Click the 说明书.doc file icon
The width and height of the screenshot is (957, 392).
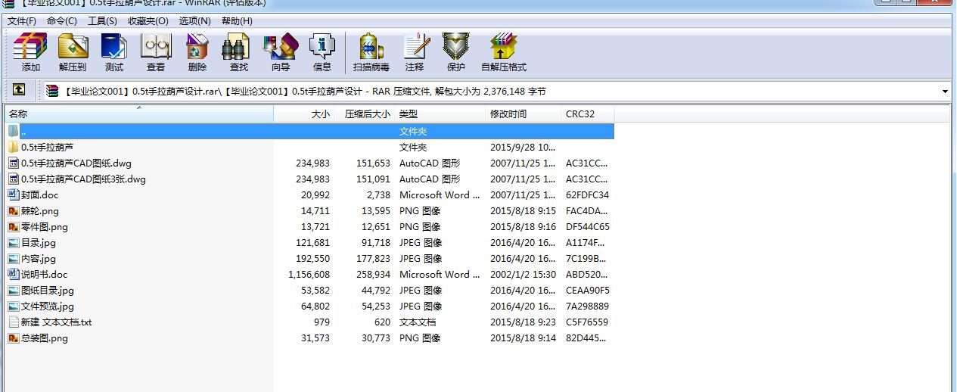coord(14,275)
